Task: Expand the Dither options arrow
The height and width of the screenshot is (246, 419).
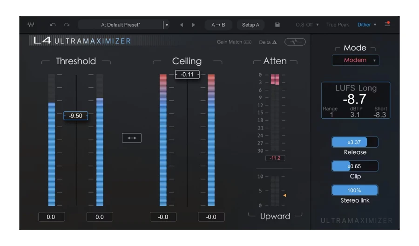Action: 375,25
